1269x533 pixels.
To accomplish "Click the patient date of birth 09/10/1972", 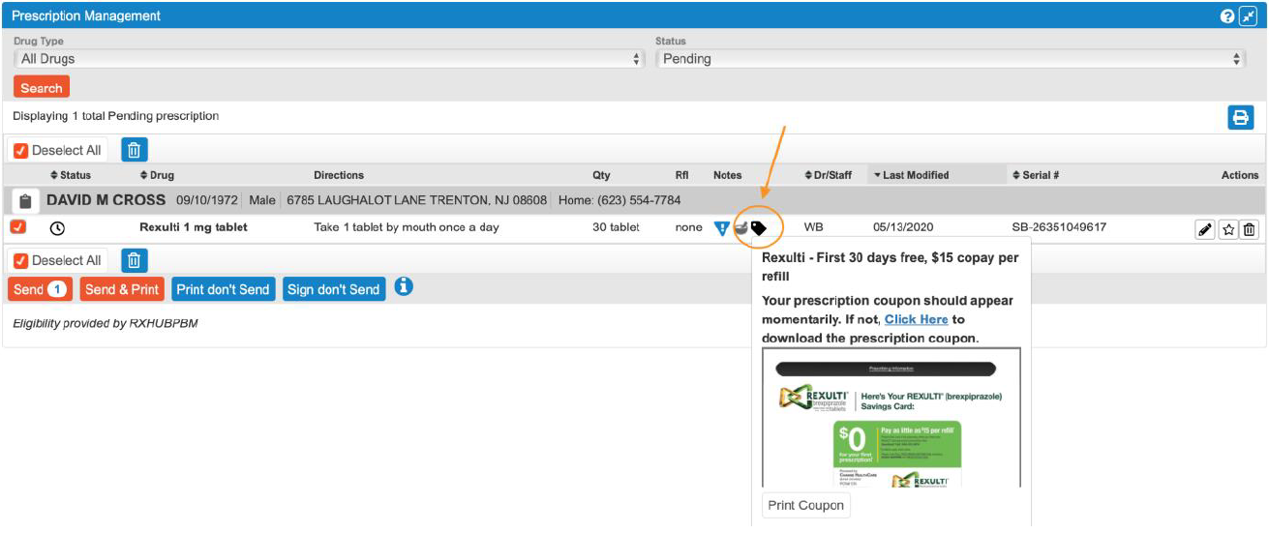I will point(207,200).
